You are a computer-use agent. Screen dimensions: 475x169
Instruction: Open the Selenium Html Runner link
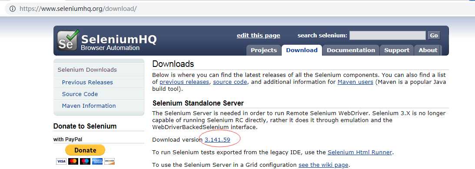pyautogui.click(x=360, y=152)
